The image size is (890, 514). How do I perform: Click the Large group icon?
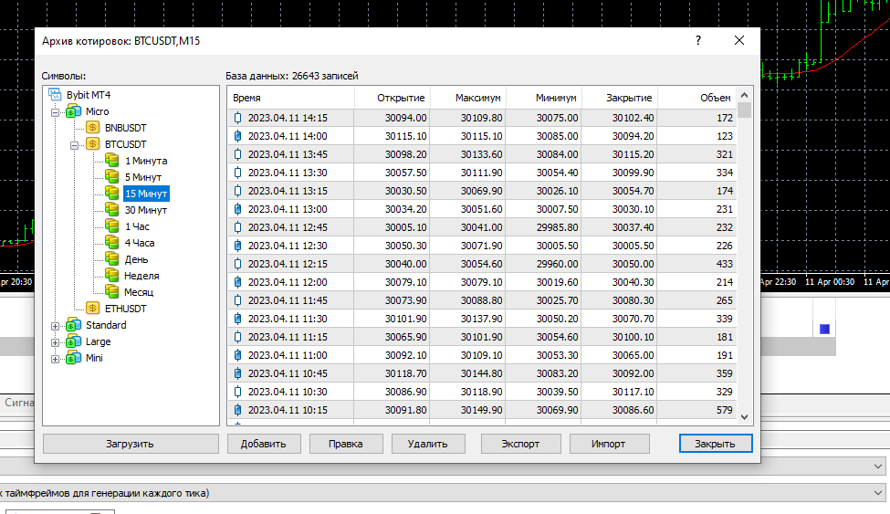click(x=73, y=341)
